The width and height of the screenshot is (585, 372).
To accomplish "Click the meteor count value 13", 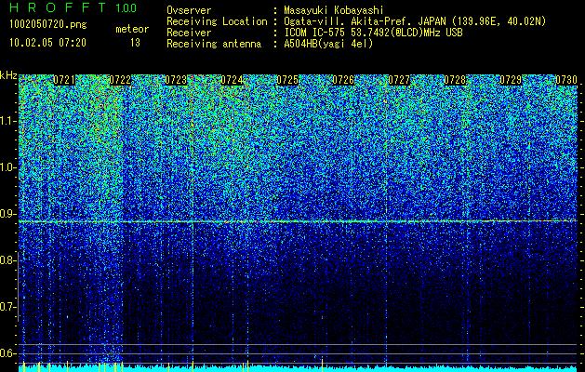I will pyautogui.click(x=135, y=43).
